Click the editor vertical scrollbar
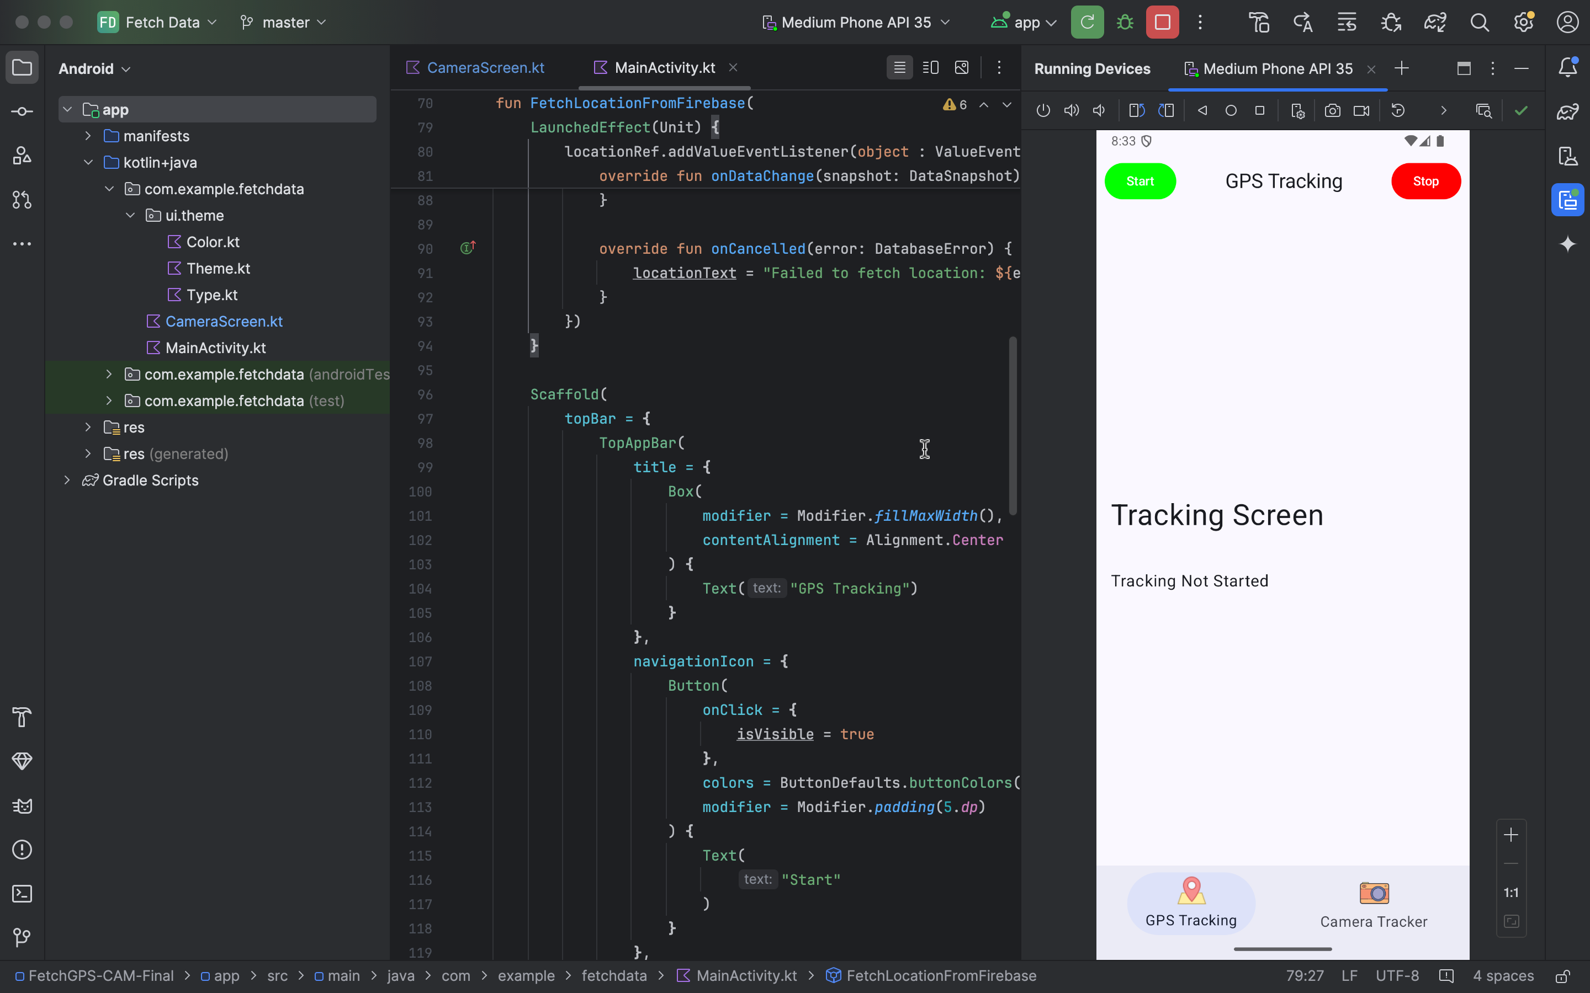Screen dimensions: 1590x993 click(x=1013, y=425)
